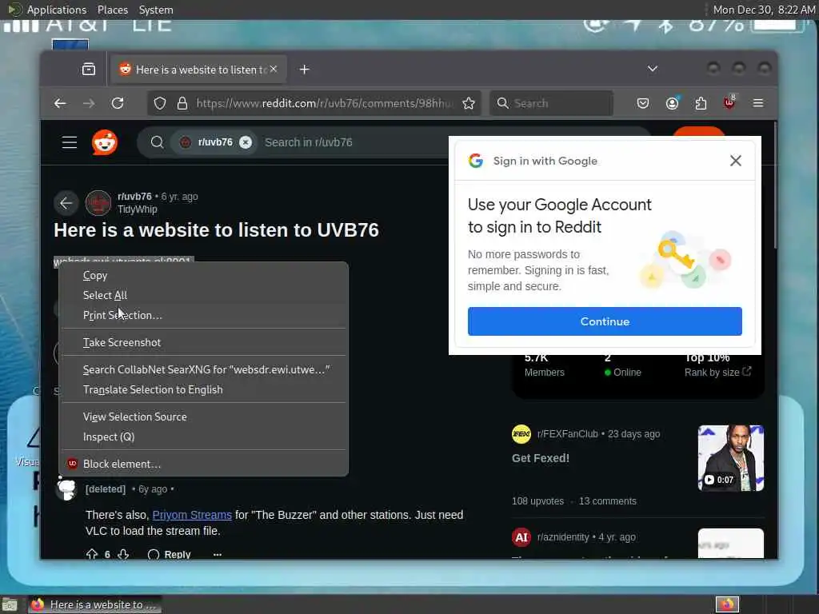
Task: Open the Firefox hamburger application menu
Action: pos(758,103)
